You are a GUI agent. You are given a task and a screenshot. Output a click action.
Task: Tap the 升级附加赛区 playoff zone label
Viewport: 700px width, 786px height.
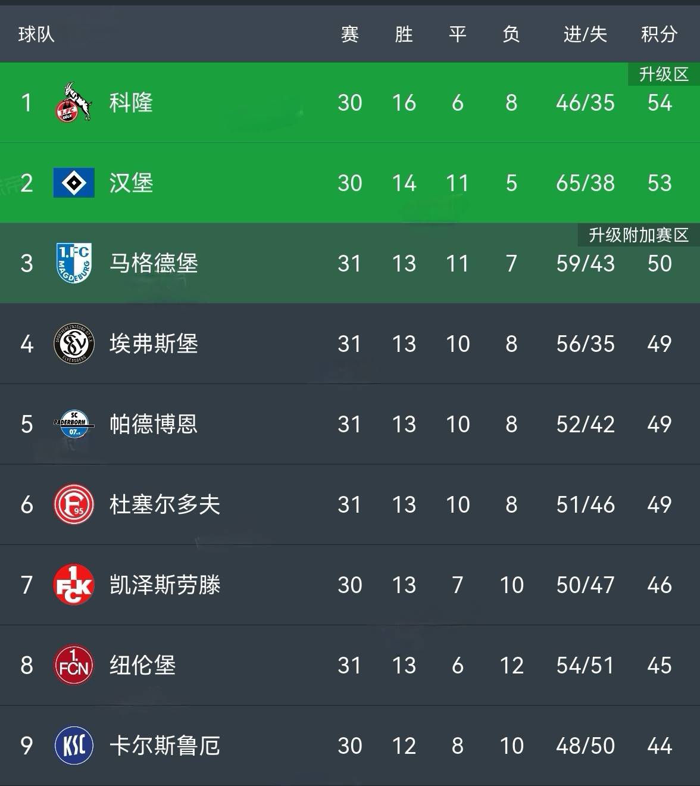click(639, 235)
